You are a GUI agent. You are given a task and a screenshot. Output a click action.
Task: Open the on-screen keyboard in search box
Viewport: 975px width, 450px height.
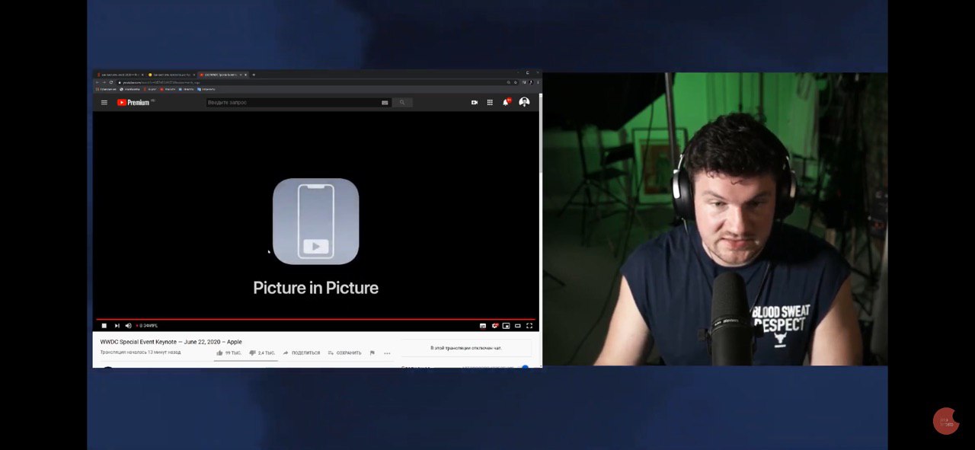click(x=385, y=102)
